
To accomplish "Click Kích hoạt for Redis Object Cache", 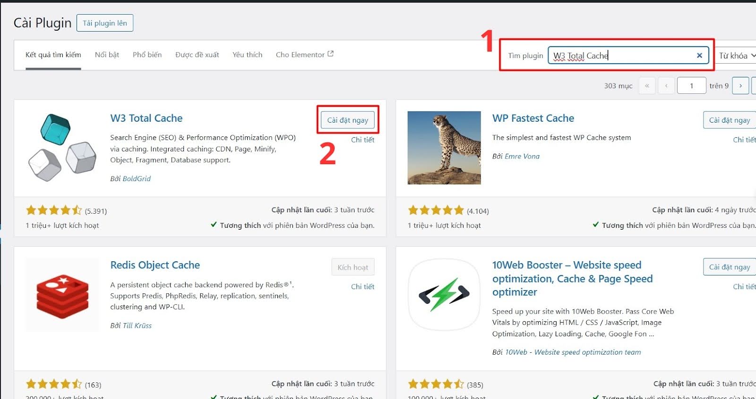I will pos(353,267).
